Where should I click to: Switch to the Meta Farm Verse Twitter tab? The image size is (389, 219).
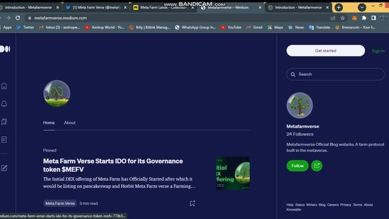click(x=96, y=7)
